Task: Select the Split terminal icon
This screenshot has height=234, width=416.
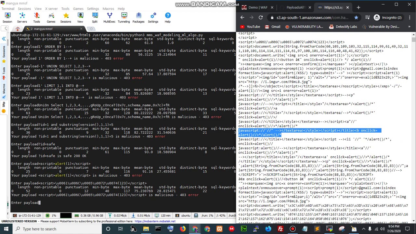Action: (95, 18)
